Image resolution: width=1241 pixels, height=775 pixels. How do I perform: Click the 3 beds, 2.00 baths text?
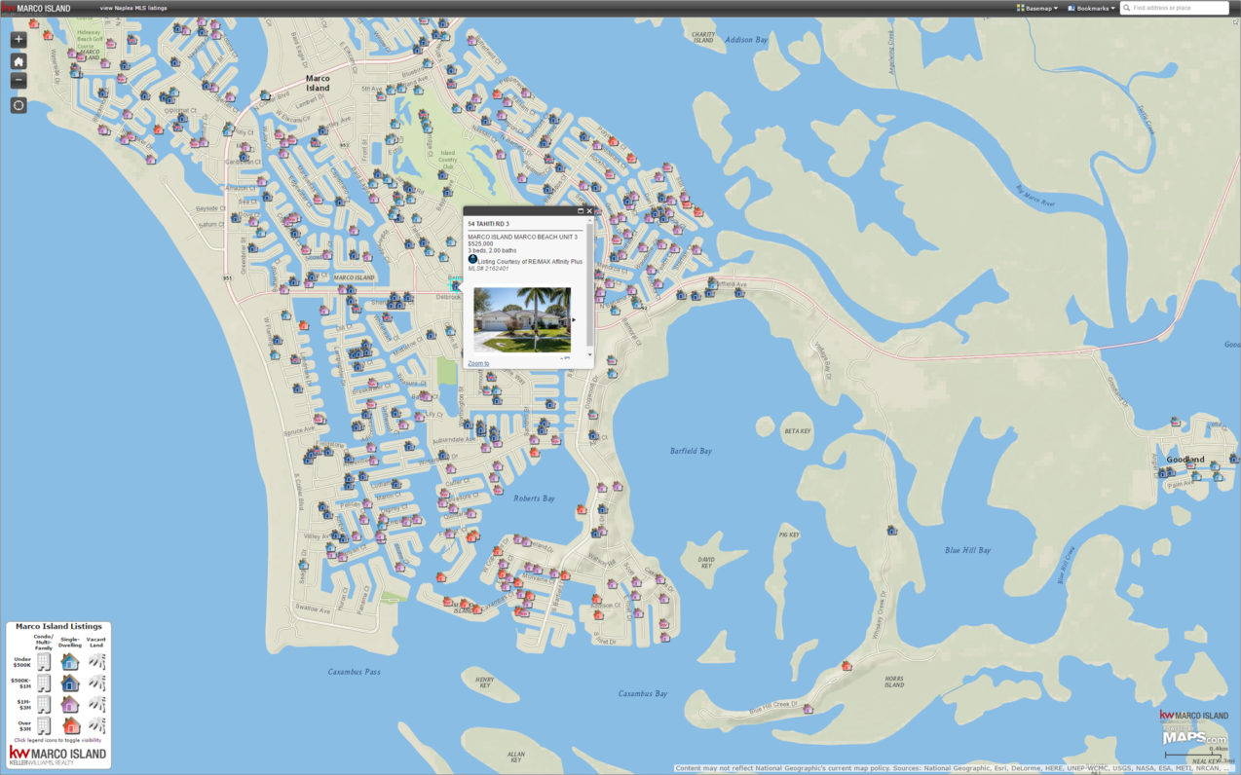coord(492,250)
